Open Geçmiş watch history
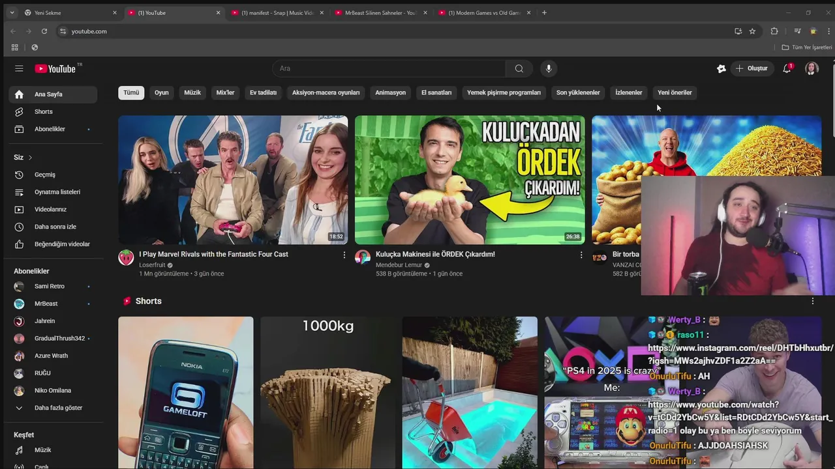Screen dimensions: 835x469 53,175
